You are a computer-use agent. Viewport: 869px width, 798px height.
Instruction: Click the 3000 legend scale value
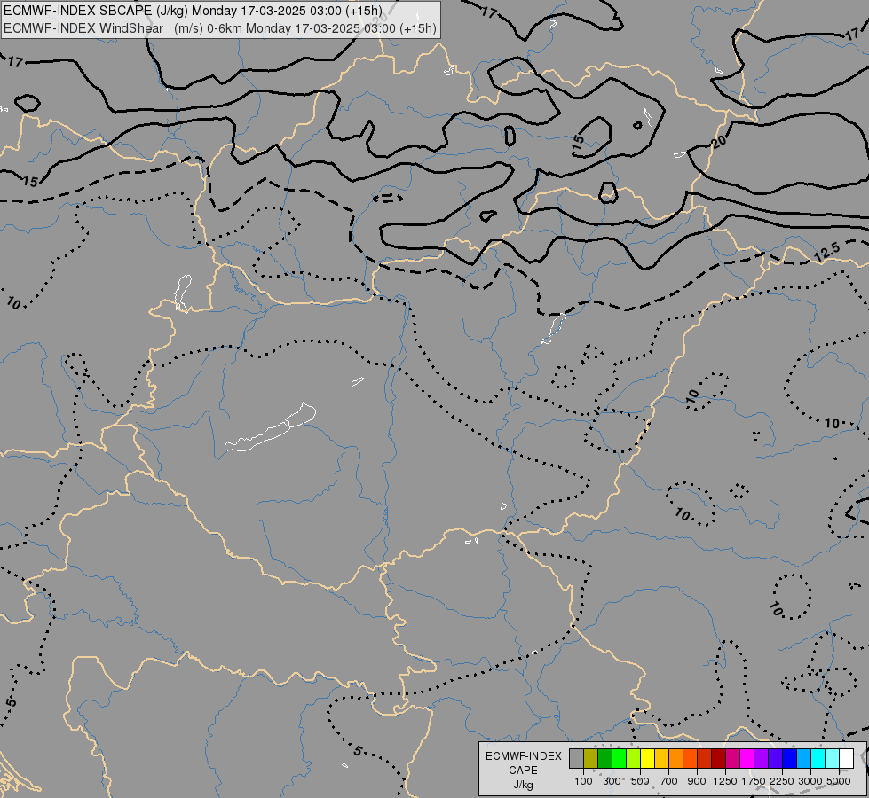(810, 781)
